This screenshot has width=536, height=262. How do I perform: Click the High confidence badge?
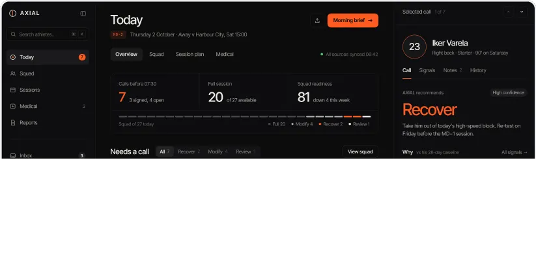tap(508, 92)
